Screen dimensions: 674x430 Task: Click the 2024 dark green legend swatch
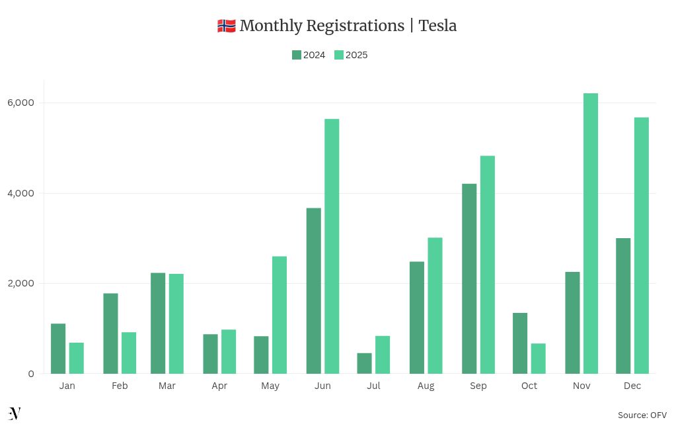[x=297, y=55]
